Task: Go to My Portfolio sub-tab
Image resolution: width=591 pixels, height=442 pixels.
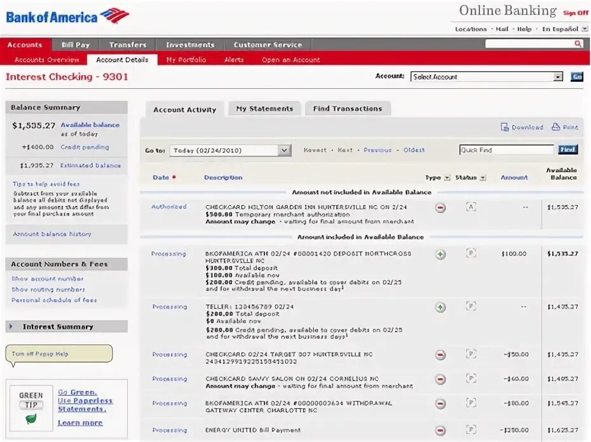Action: coord(186,60)
